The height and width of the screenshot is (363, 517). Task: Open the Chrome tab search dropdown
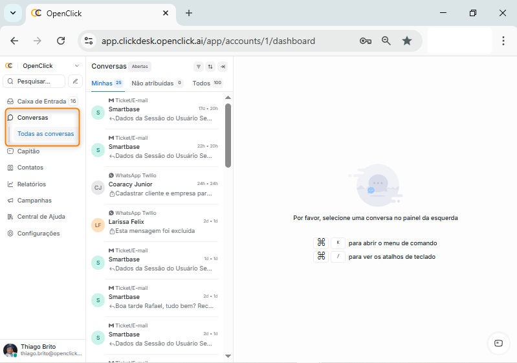(12, 13)
